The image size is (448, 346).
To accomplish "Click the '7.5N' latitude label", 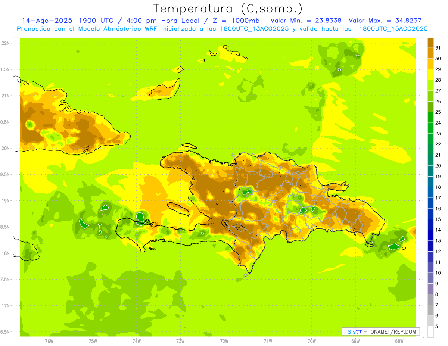I will 6,279.
